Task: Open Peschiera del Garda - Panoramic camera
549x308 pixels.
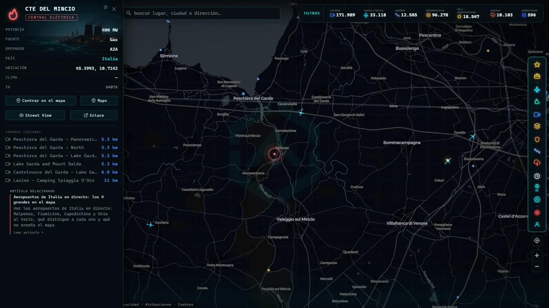Action: (x=61, y=139)
